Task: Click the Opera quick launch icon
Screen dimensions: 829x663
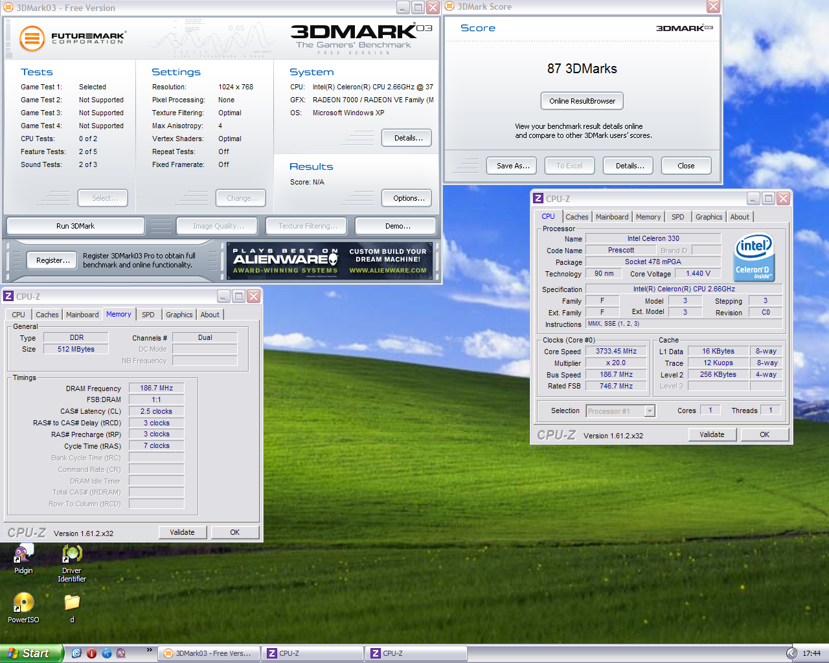Action: pyautogui.click(x=91, y=653)
